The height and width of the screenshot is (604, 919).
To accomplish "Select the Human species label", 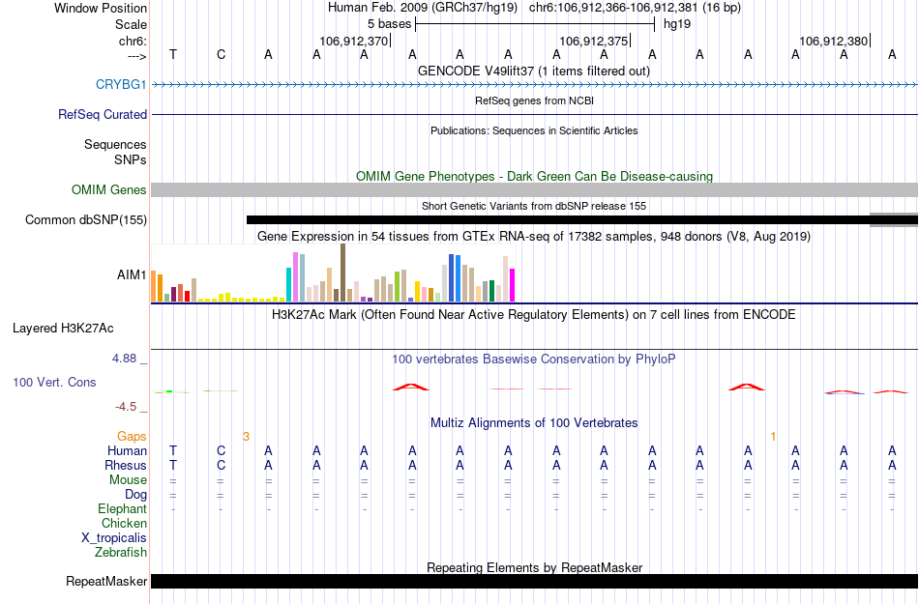I will tap(127, 450).
